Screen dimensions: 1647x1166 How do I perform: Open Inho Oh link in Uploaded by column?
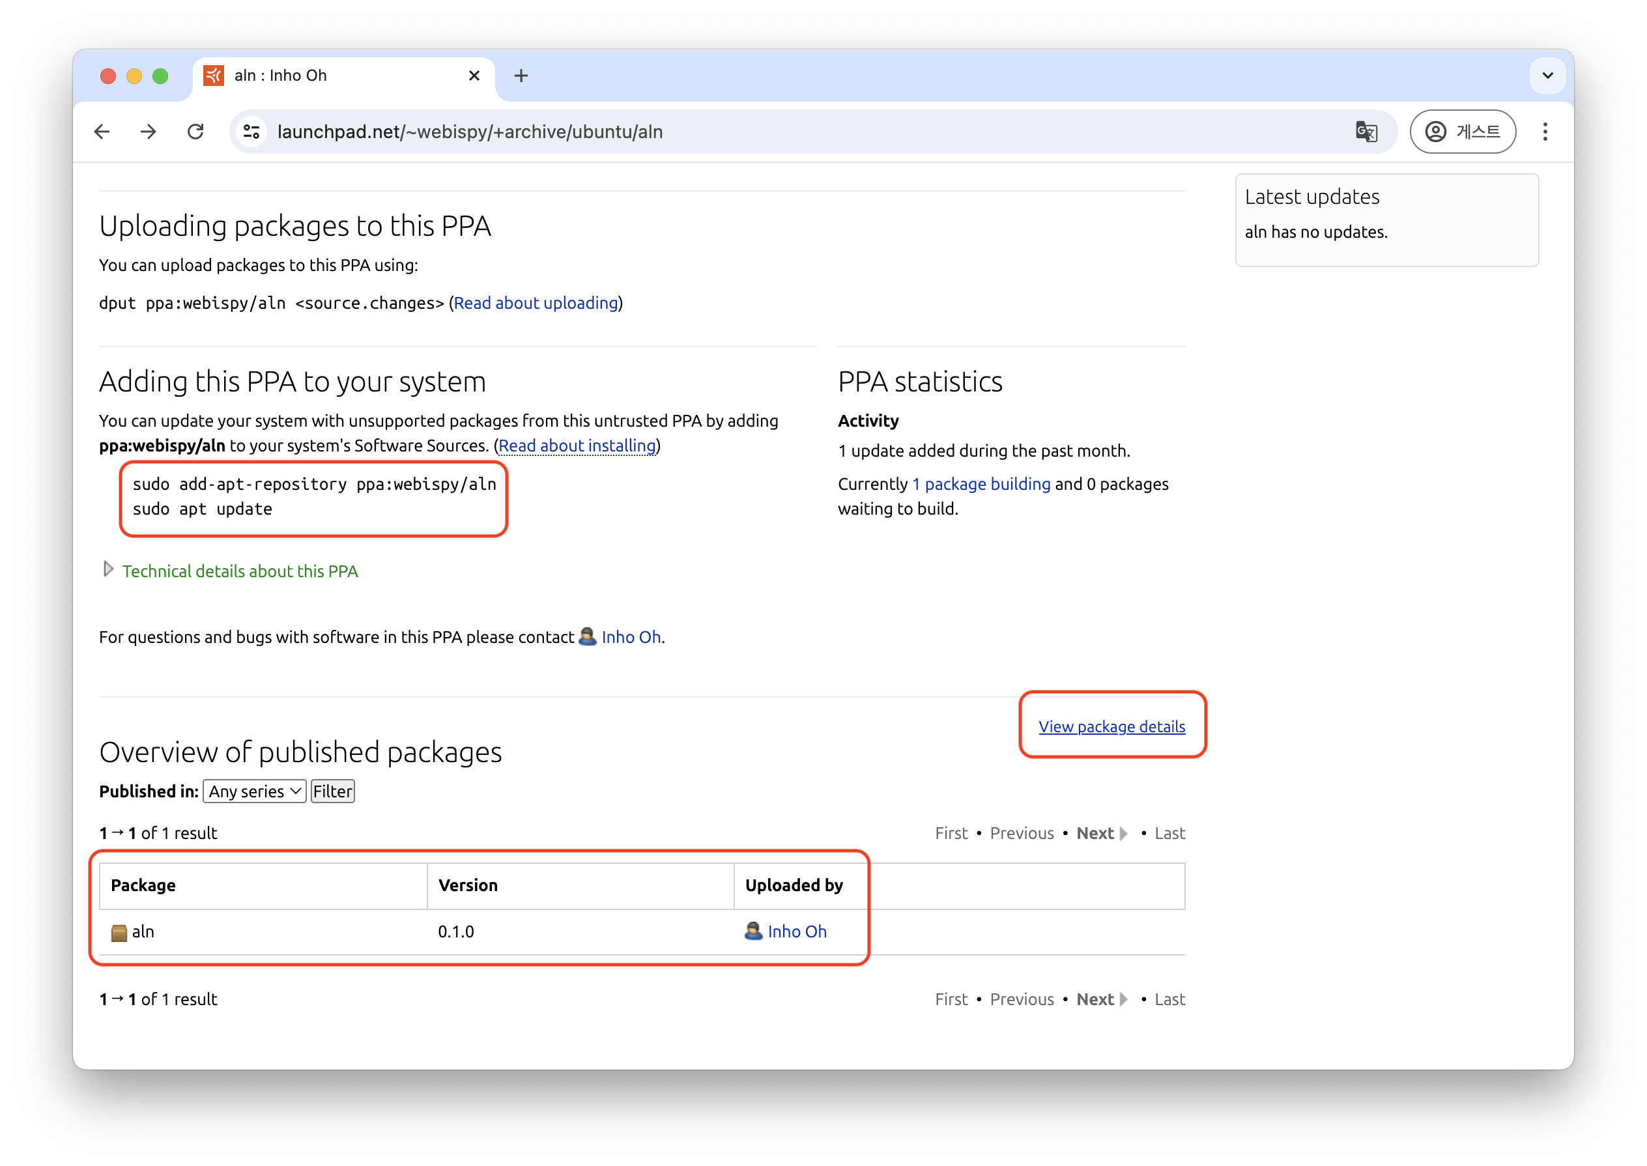797,931
